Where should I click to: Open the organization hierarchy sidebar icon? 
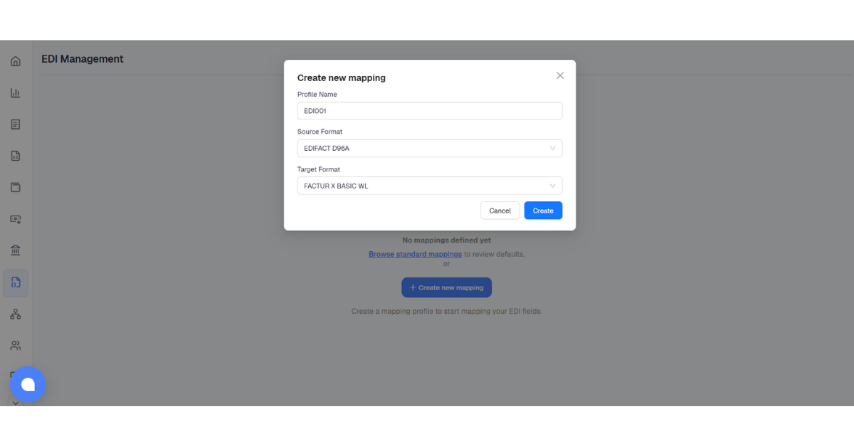click(x=16, y=314)
